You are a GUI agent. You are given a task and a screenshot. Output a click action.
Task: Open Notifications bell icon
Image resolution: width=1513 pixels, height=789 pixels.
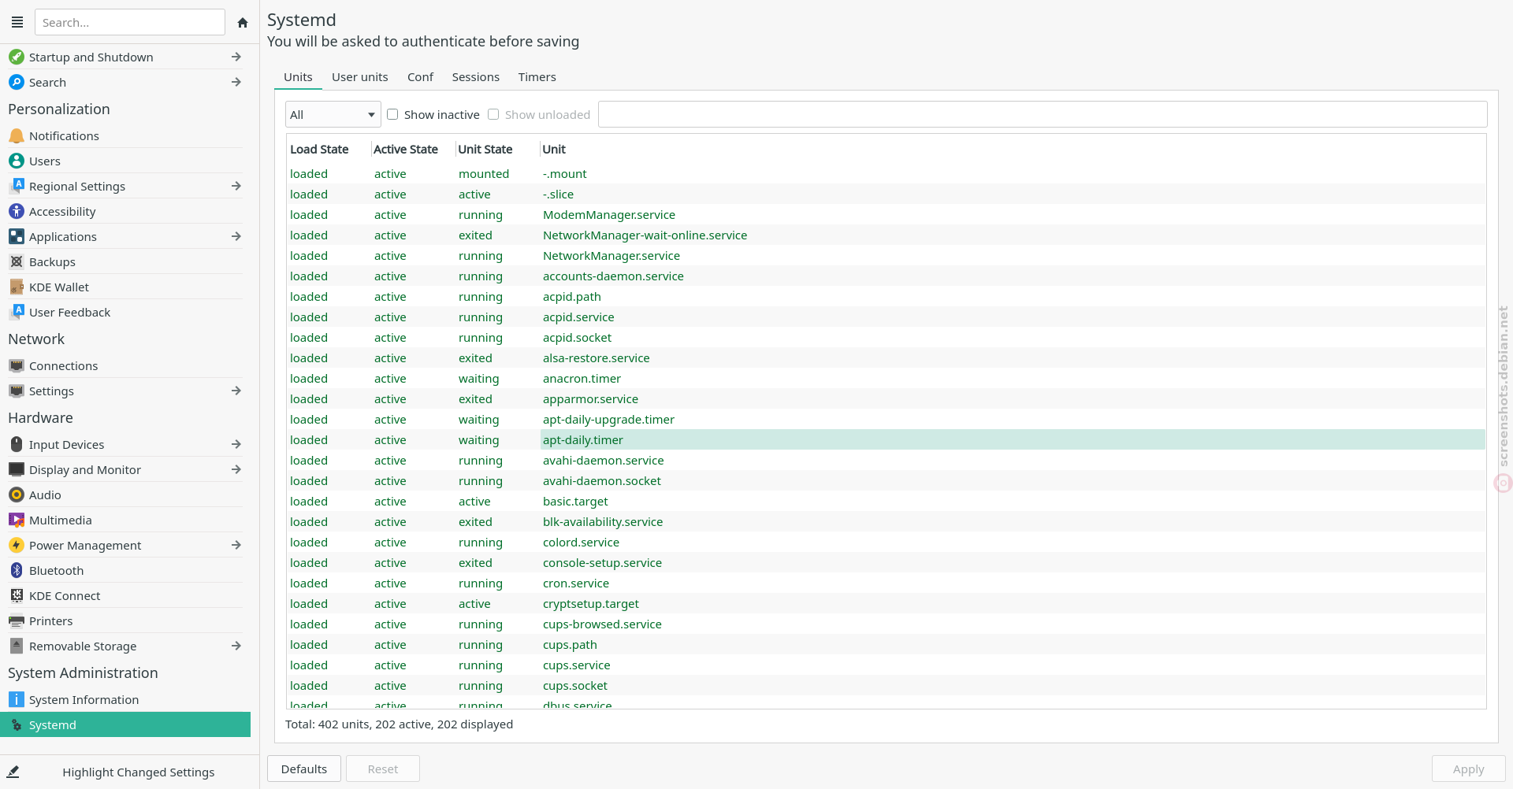[17, 135]
